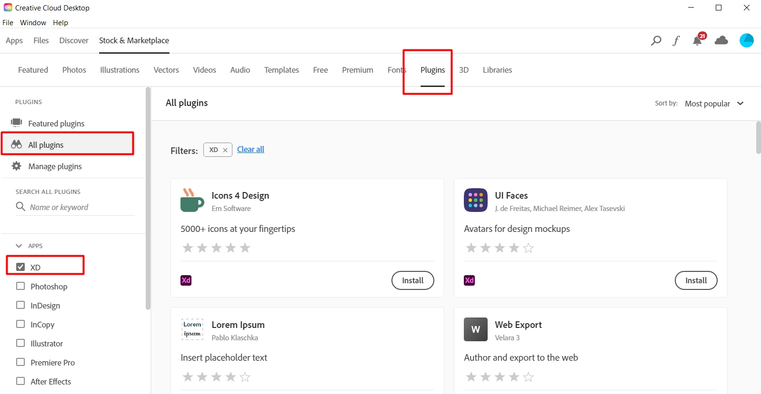Click the Xd badge on Icons 4 Design card
Viewport: 761px width, 394px height.
186,280
